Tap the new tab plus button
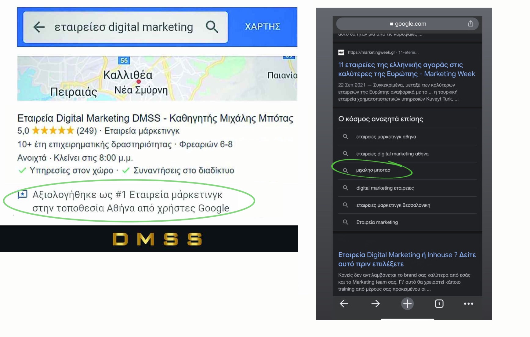Image resolution: width=530 pixels, height=337 pixels. pos(407,304)
